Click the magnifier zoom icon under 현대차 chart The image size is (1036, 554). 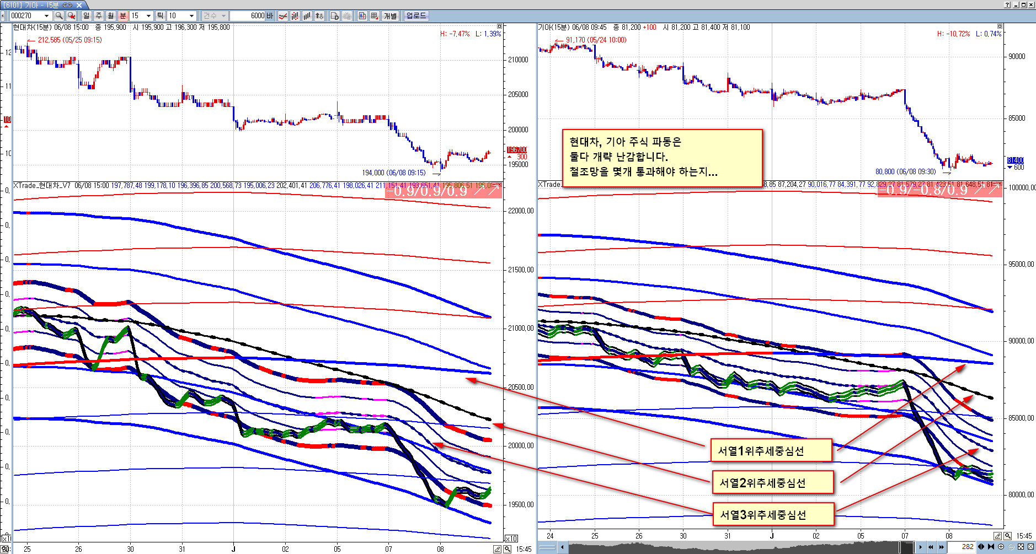(507, 549)
